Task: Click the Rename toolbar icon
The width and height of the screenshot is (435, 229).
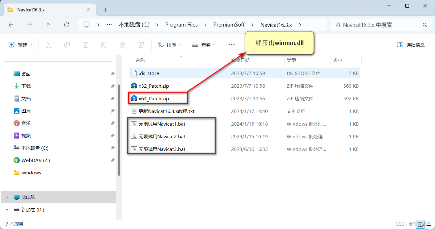Action: coord(104,45)
